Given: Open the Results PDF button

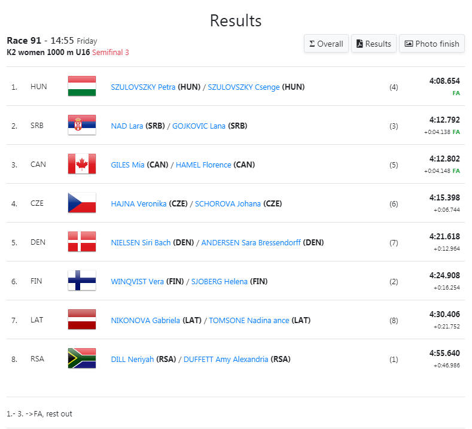Looking at the screenshot, I should click(x=373, y=44).
